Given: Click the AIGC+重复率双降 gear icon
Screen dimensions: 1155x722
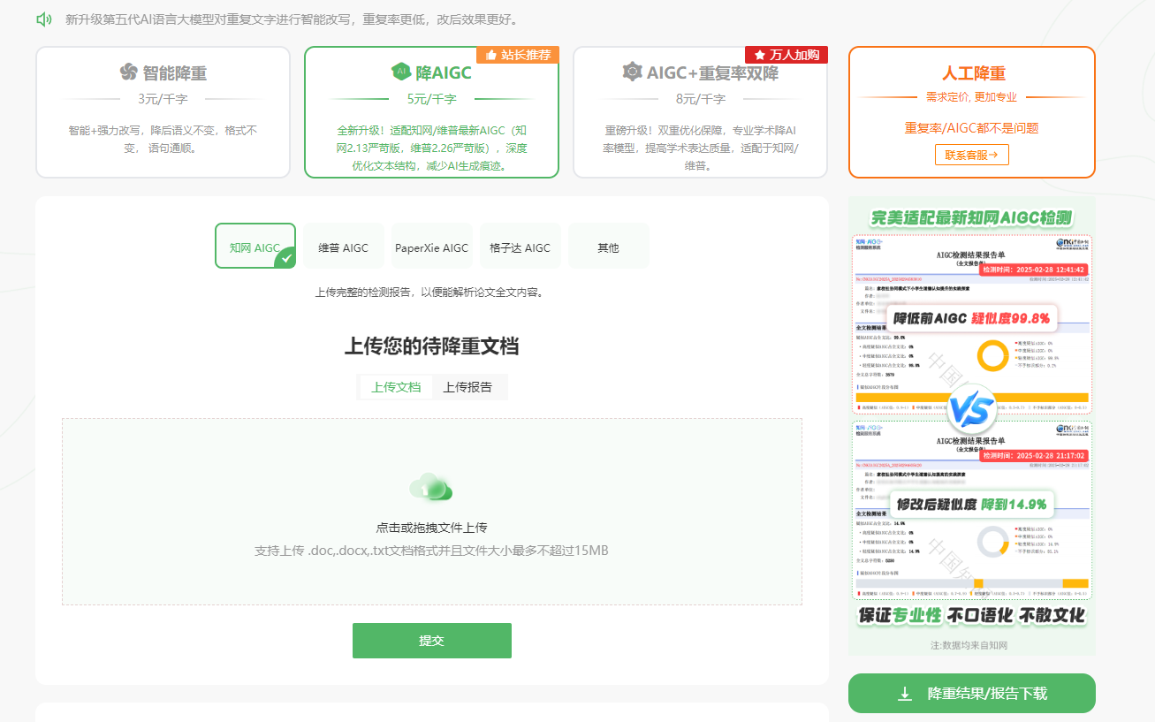Looking at the screenshot, I should coord(632,72).
